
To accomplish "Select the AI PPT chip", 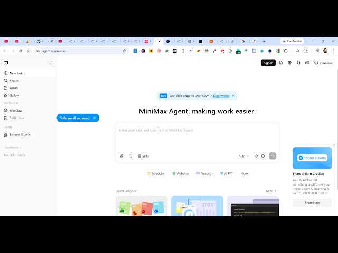I will (227, 173).
